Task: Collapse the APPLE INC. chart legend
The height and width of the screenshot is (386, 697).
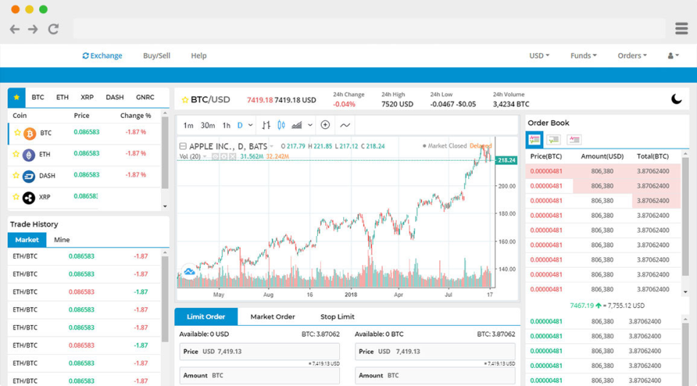Action: click(183, 146)
